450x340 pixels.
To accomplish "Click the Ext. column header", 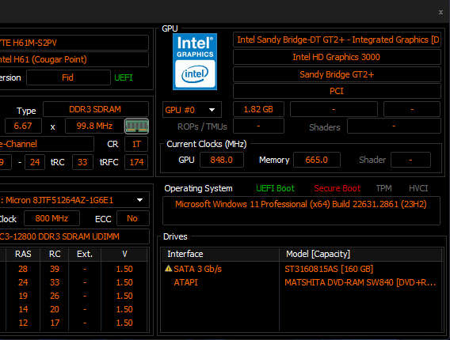I will (85, 254).
